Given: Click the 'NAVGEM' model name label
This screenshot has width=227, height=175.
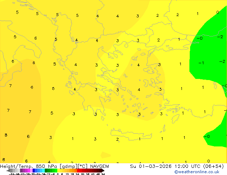Looking at the screenshot, I should click(x=100, y=166).
